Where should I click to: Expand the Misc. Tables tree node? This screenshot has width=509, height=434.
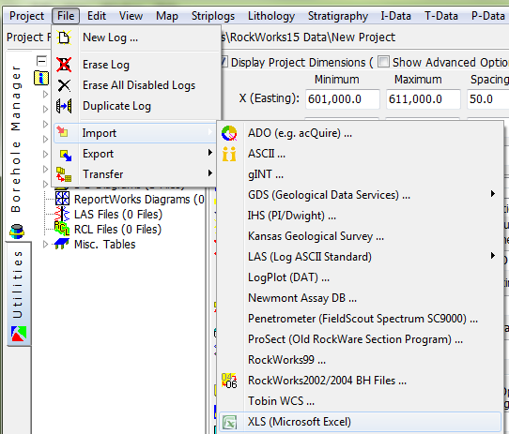point(45,244)
